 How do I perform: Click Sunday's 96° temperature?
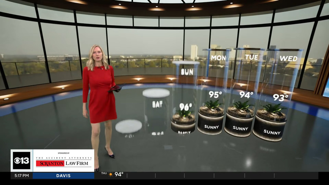click(x=186, y=107)
